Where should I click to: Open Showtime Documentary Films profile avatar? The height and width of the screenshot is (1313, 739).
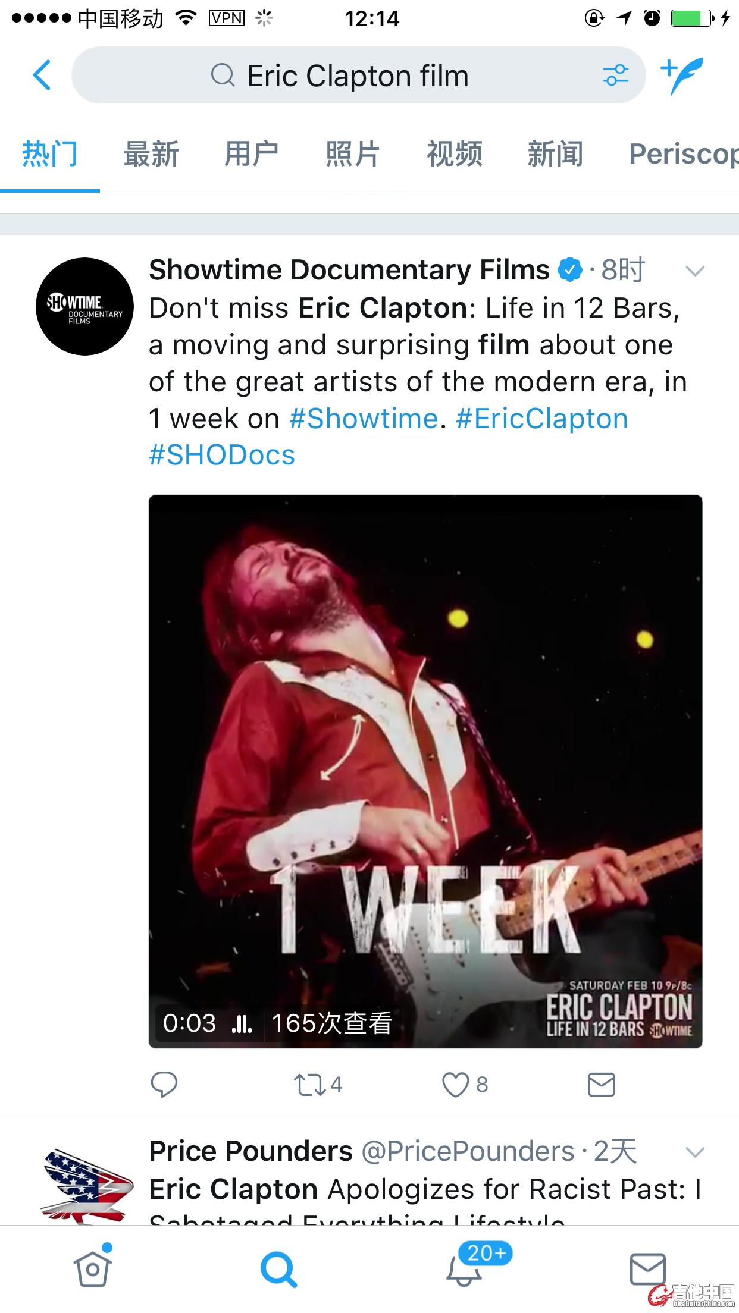pos(84,306)
